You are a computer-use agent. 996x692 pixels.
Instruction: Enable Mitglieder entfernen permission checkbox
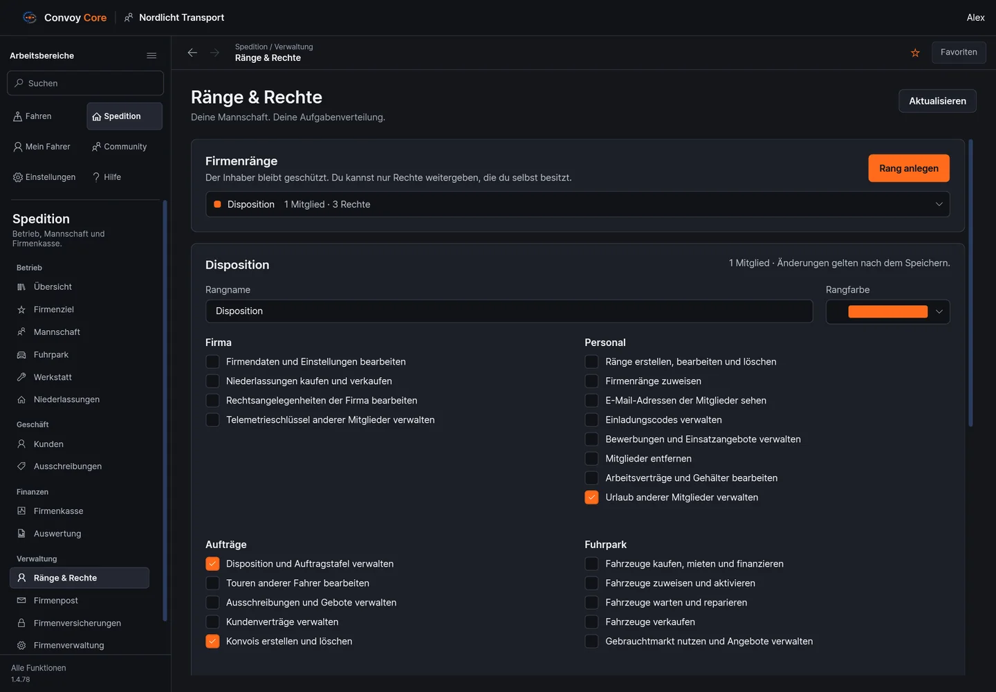(591, 459)
